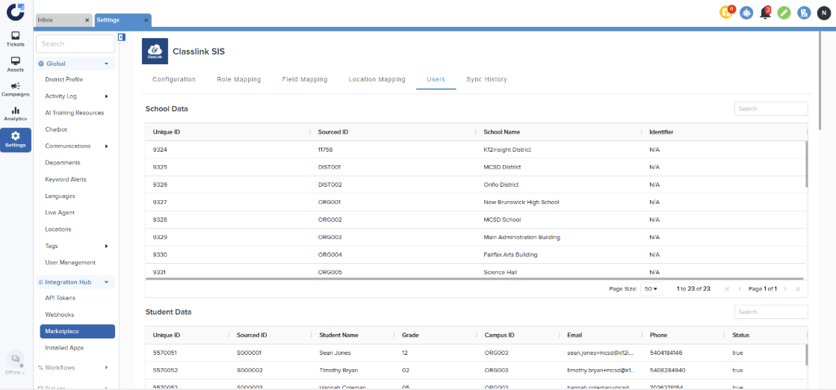
Task: Collapse the Global settings group
Action: coord(106,64)
